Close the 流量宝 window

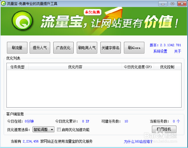(x=182, y=4)
